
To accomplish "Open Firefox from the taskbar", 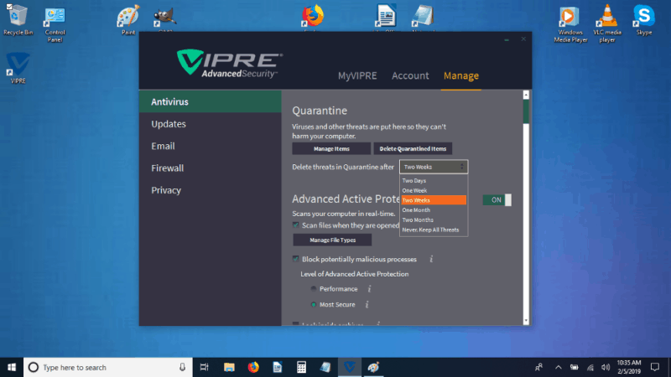I will click(253, 367).
